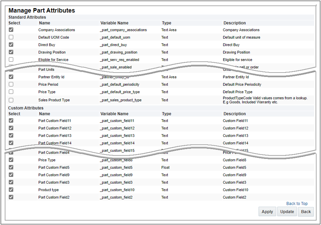The image size is (321, 225).
Task: Uncheck the Product type custom attribute
Action: click(11, 190)
